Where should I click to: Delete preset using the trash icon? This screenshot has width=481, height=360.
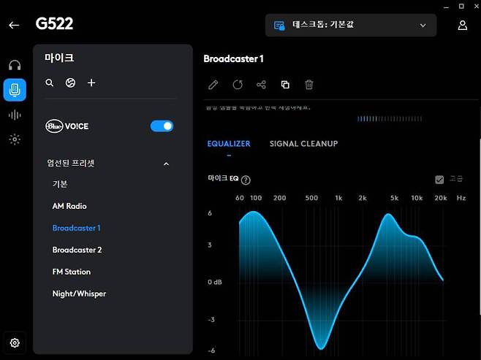coord(309,85)
